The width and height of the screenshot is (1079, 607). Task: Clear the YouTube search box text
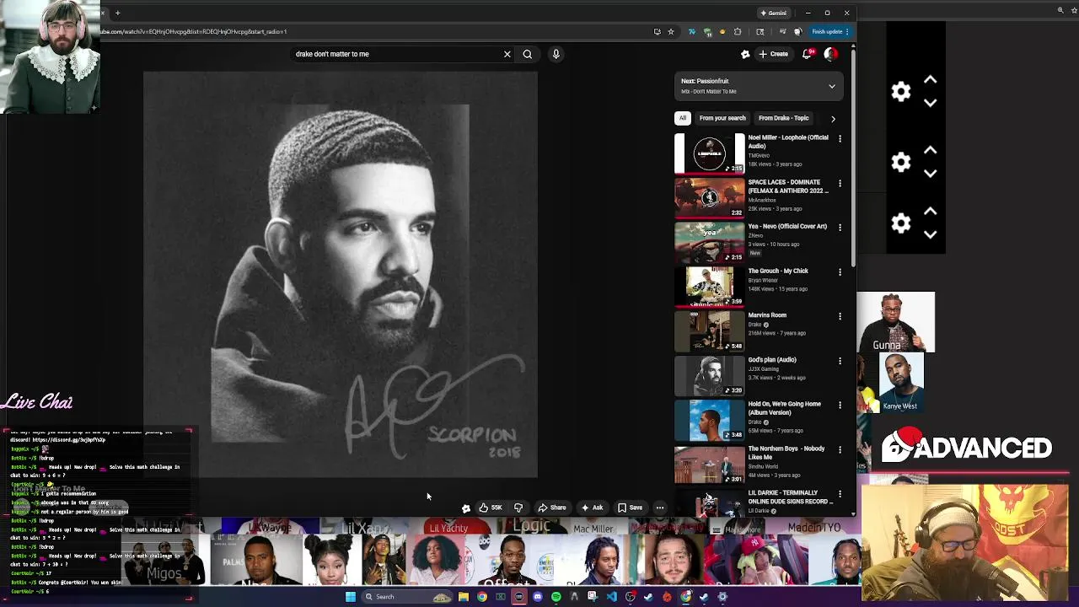[507, 54]
